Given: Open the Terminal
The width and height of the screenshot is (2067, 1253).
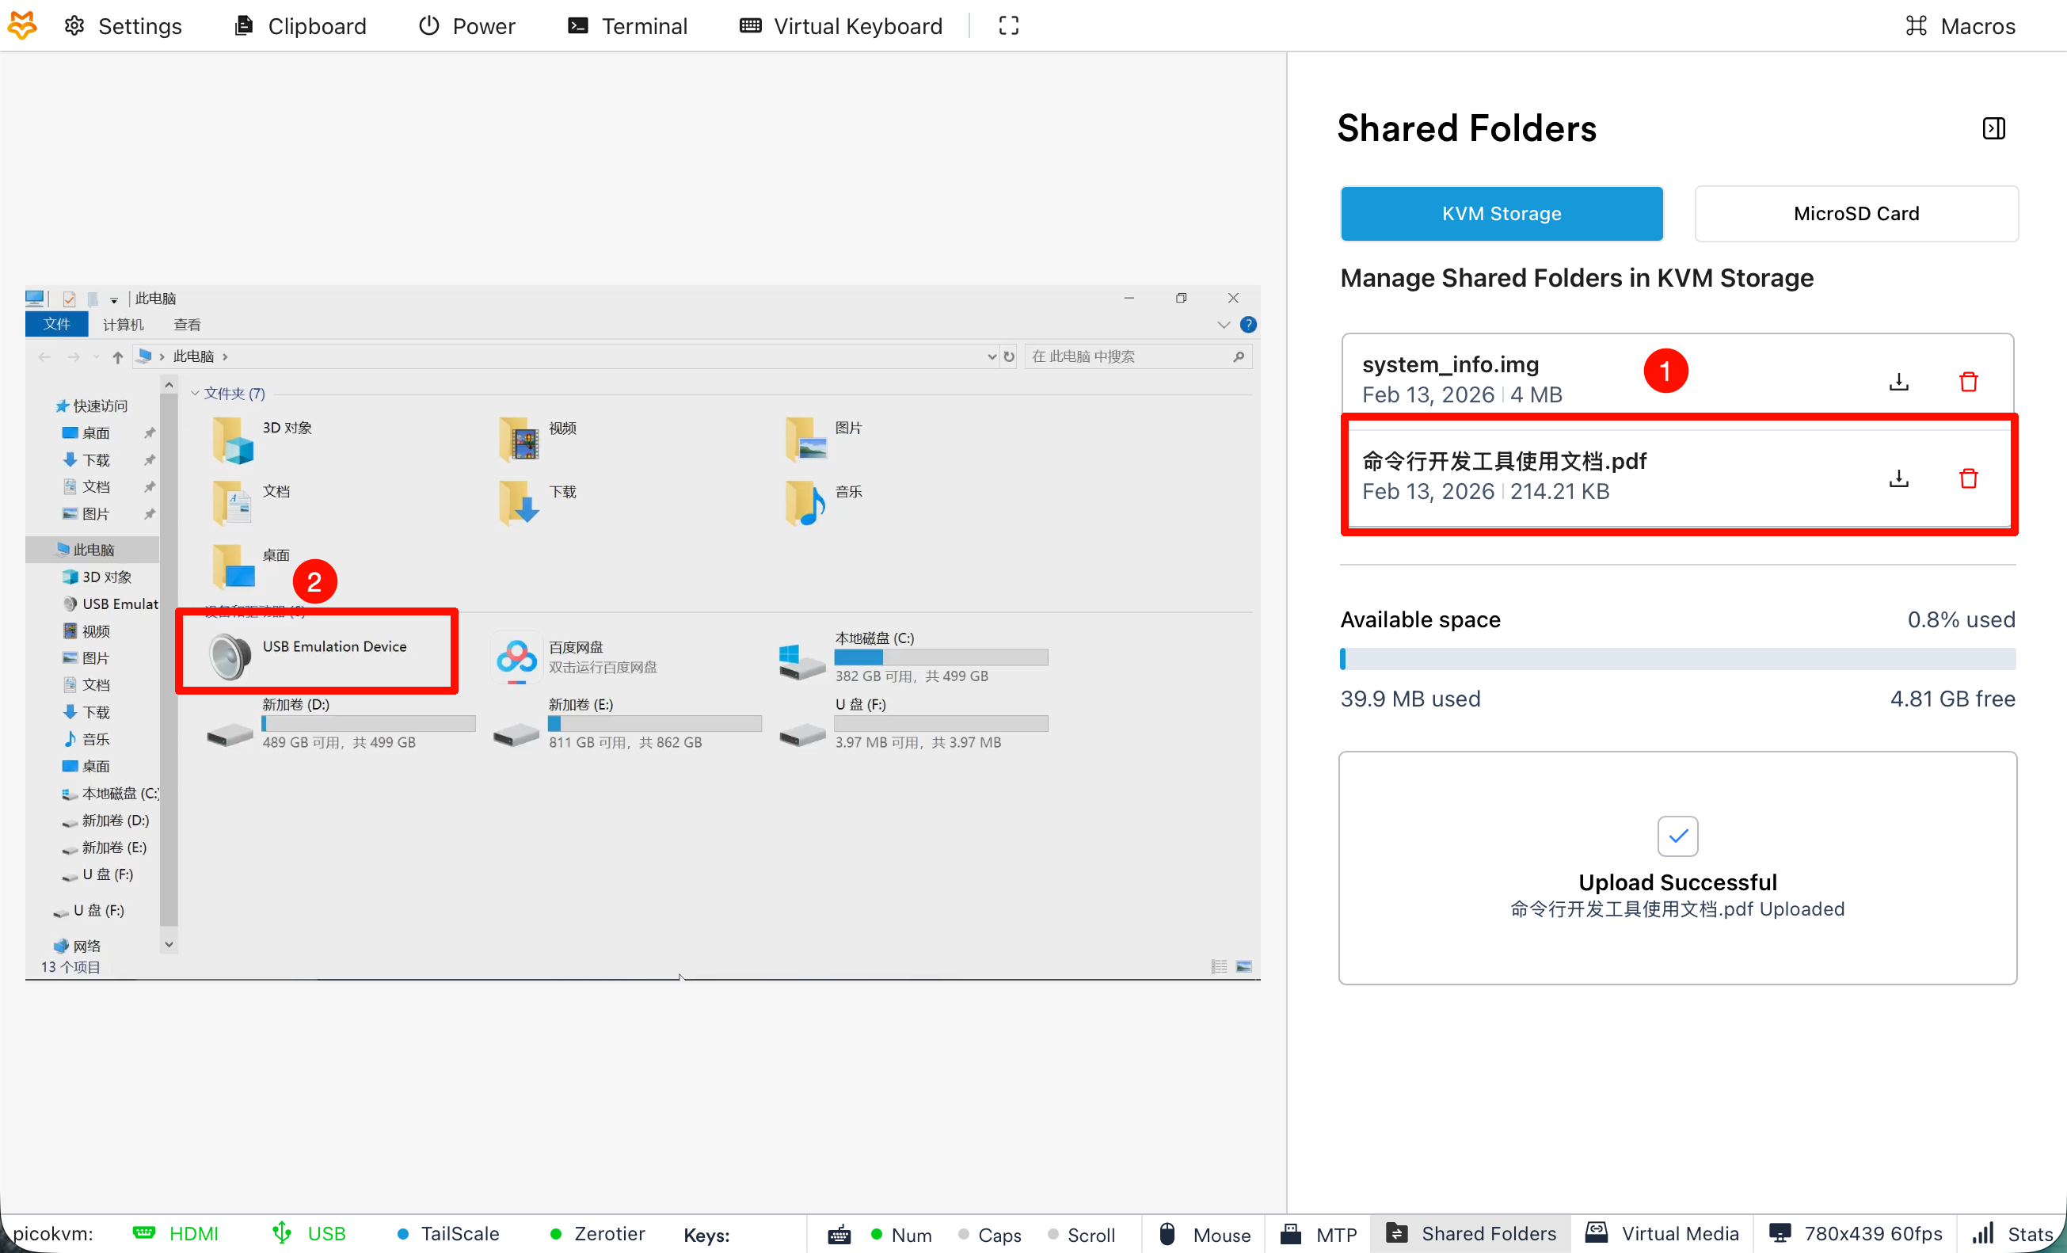Looking at the screenshot, I should coord(627,26).
